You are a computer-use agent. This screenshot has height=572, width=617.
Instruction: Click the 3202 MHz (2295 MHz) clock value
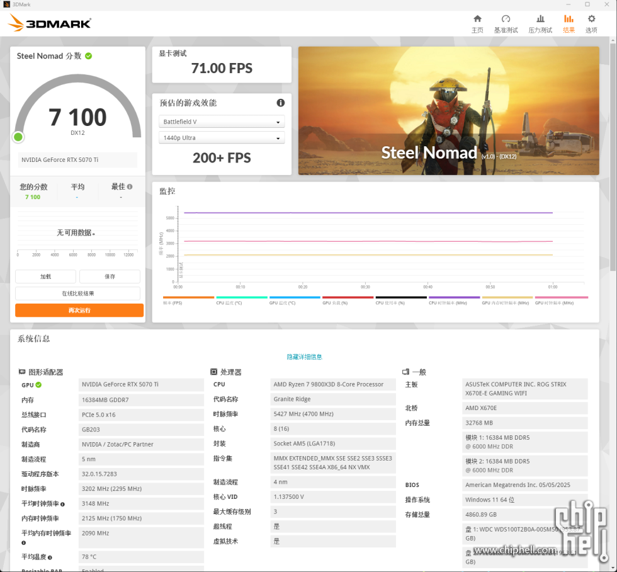coord(141,489)
